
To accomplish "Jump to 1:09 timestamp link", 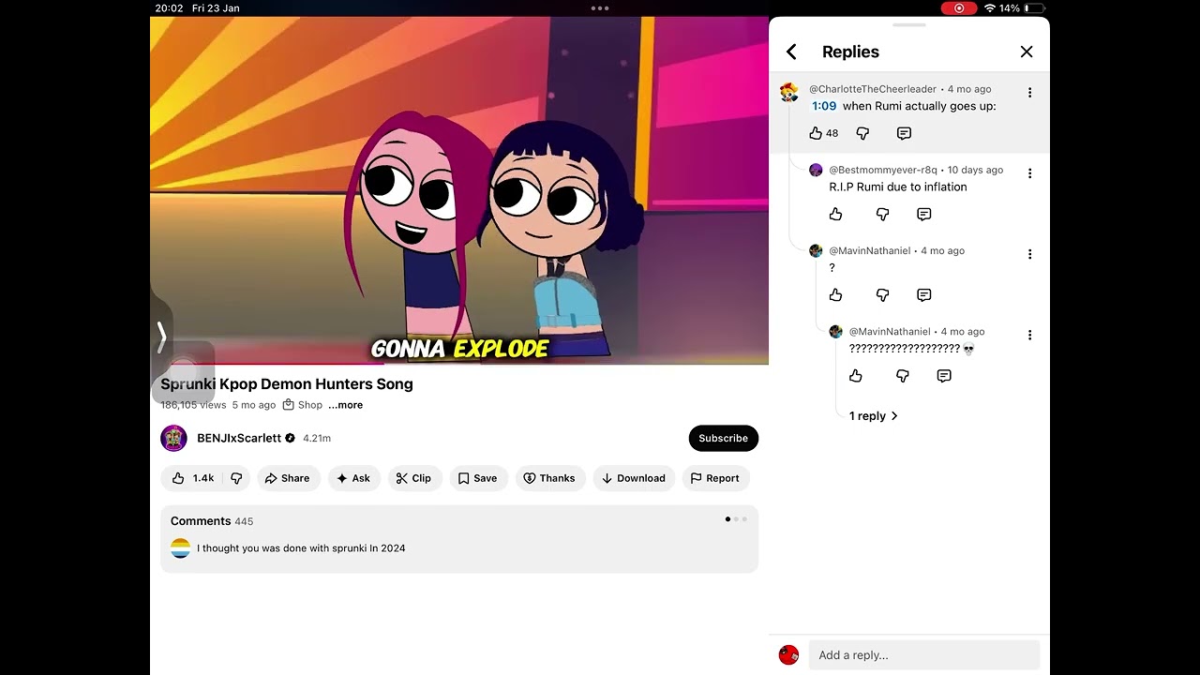I will [824, 106].
